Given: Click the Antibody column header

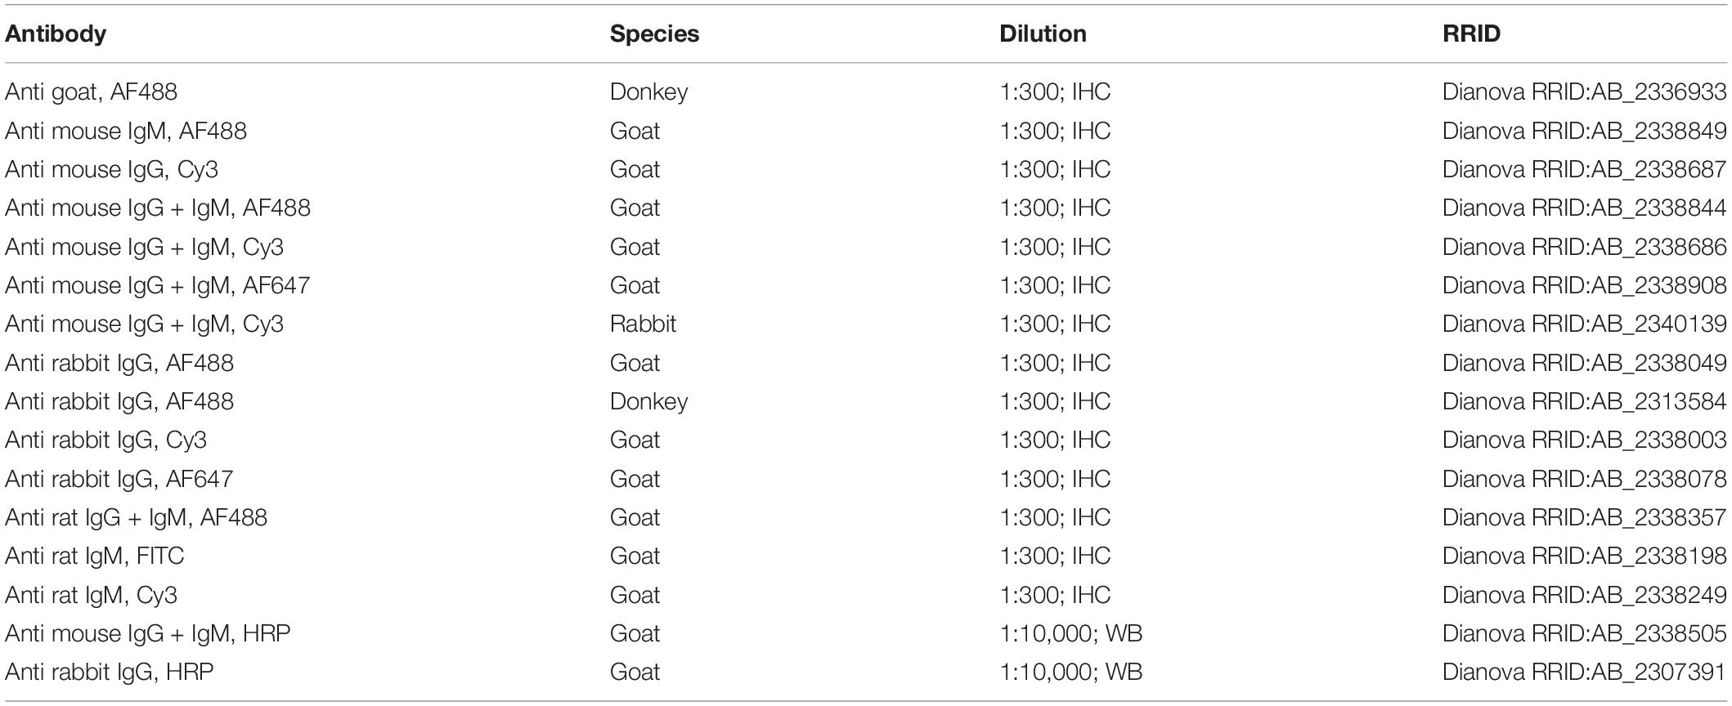Looking at the screenshot, I should click(56, 34).
